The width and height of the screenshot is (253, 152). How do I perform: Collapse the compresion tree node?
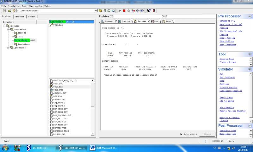[x=8, y=29]
